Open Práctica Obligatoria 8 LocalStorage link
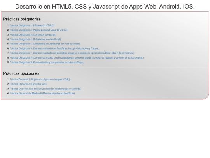This screenshot has height=158, width=210. [x=77, y=57]
